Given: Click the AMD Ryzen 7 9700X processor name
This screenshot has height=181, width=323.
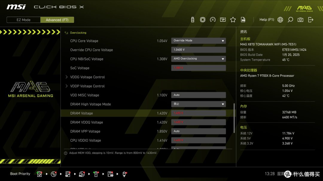Looking at the screenshot, I should click(267, 76).
